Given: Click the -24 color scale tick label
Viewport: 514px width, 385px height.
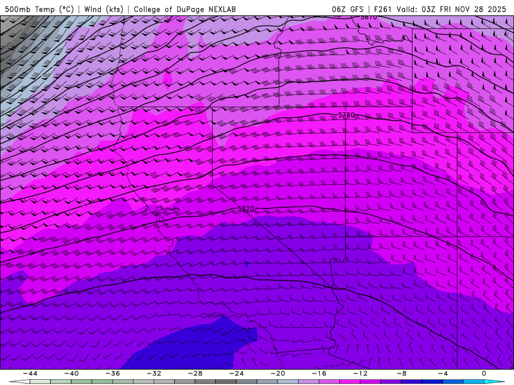Looking at the screenshot, I should point(236,373).
